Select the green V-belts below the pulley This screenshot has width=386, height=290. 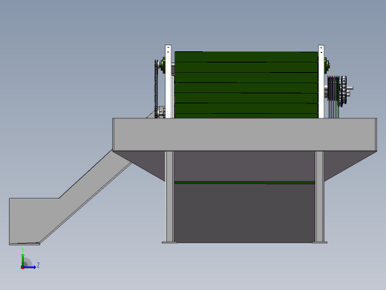tap(333, 109)
